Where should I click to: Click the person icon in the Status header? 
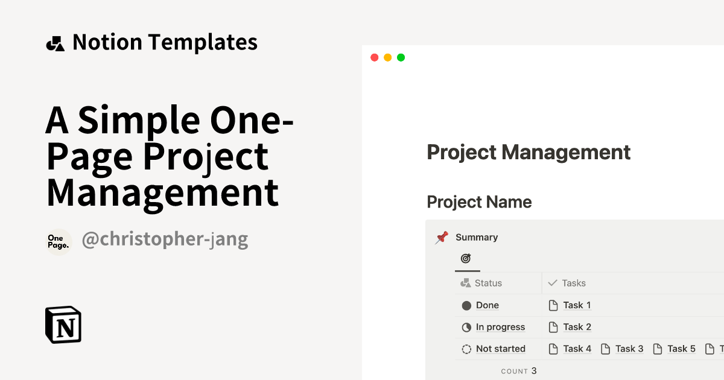click(465, 282)
